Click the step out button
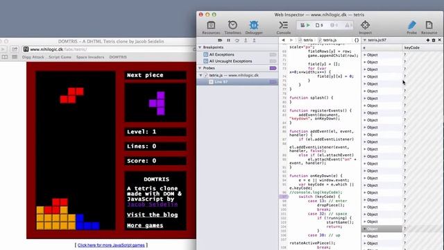Image resolution: width=444 pixels, height=250 pixels. (x=255, y=40)
